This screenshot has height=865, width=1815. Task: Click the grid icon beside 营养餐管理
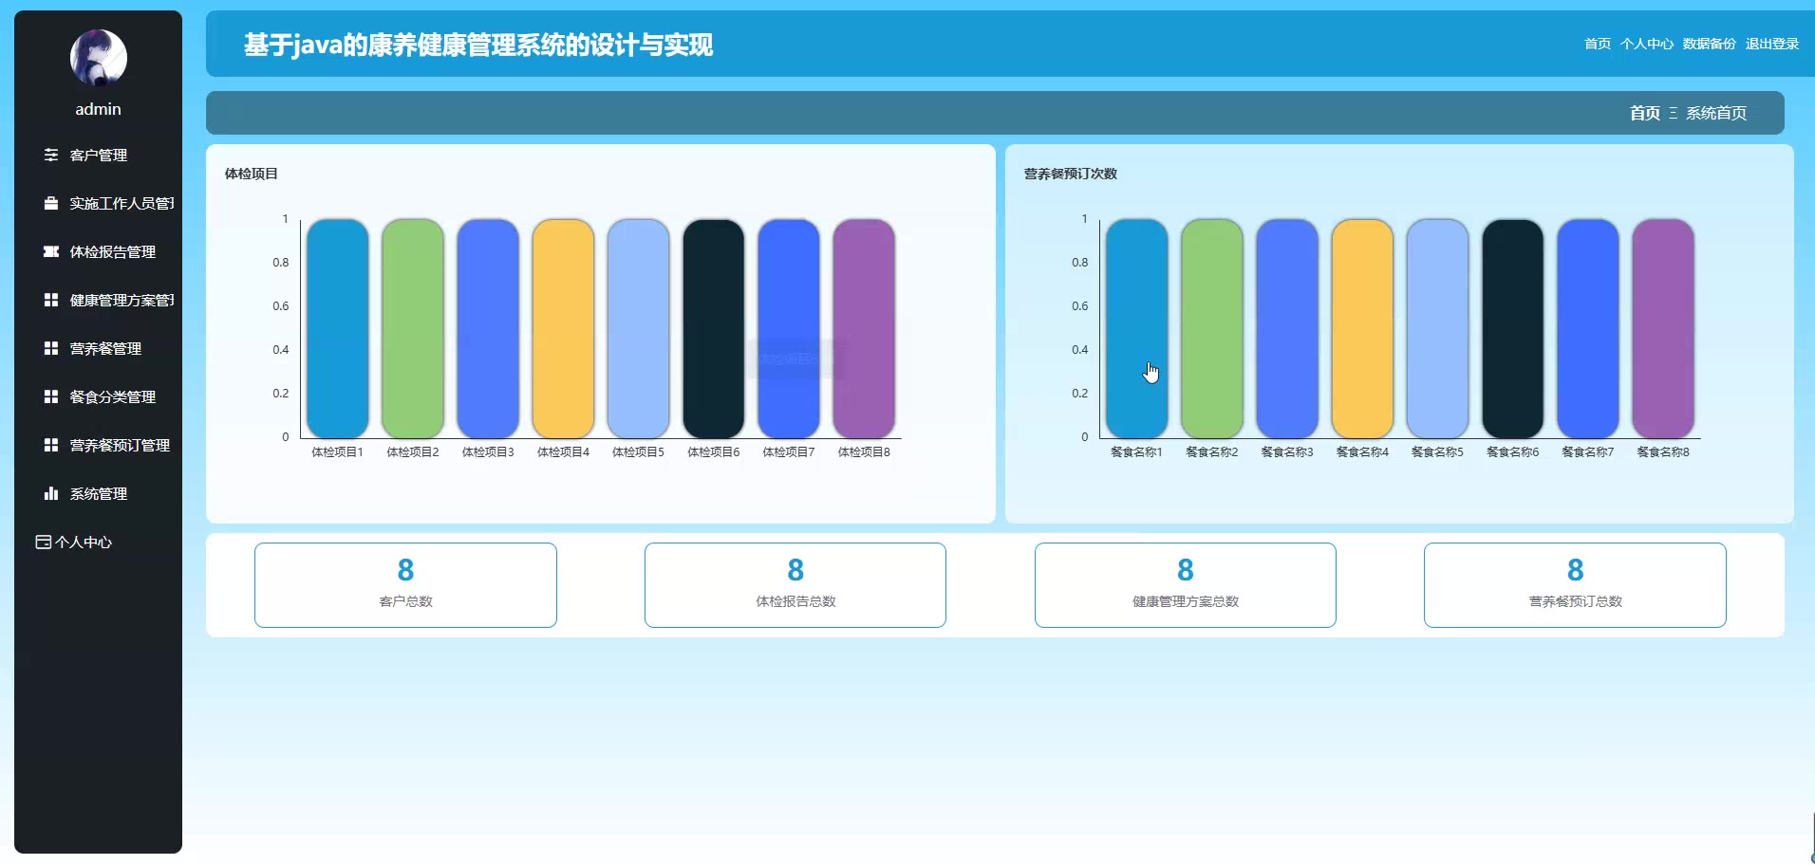tap(51, 348)
